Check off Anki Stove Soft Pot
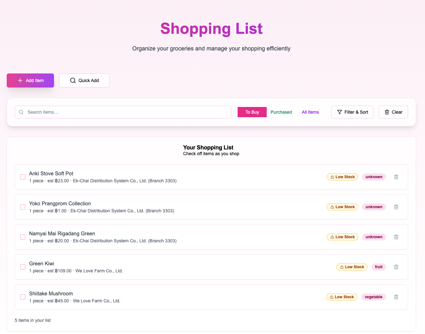The width and height of the screenshot is (425, 334). coord(23,177)
